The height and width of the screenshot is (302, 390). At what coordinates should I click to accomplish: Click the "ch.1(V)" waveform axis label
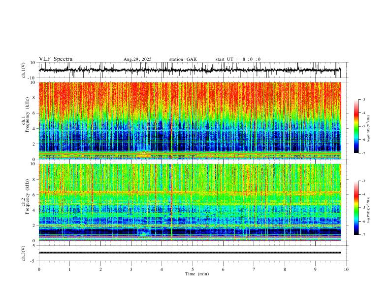point(24,70)
